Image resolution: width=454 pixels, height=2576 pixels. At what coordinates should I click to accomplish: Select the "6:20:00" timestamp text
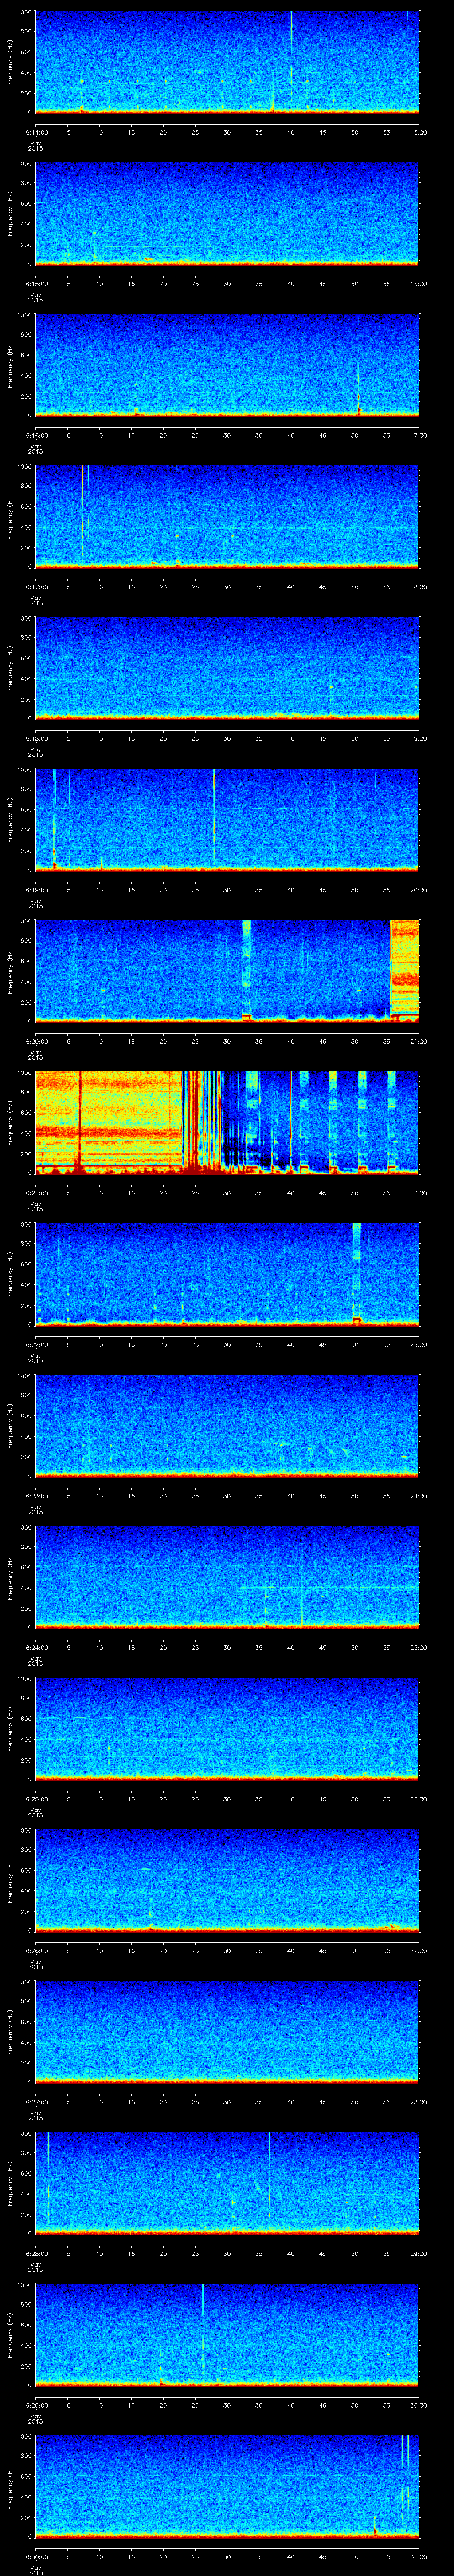coord(36,1041)
